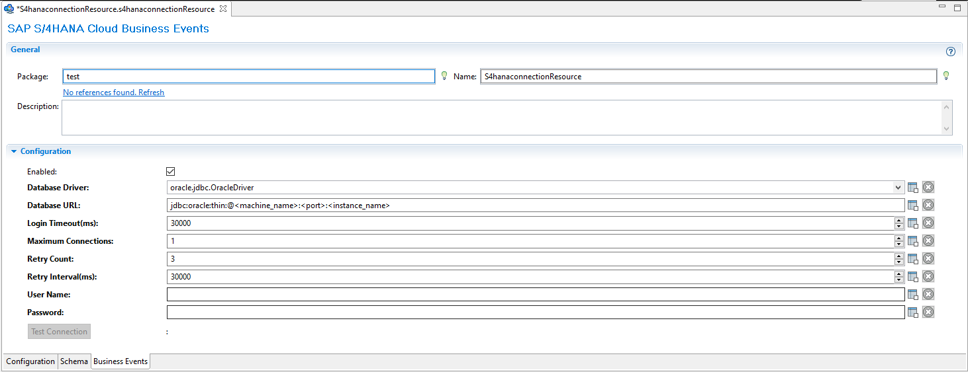Increase Login Timeout value with up arrow
This screenshot has width=968, height=372.
coord(898,220)
